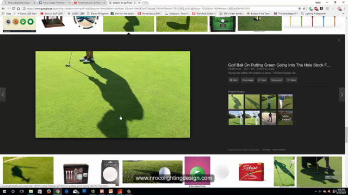Click the 'Search by image' link

[x=266, y=69]
